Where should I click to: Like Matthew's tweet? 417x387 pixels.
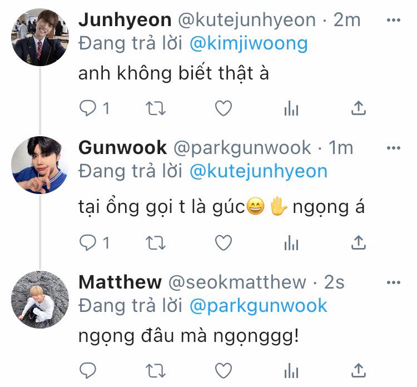224,370
